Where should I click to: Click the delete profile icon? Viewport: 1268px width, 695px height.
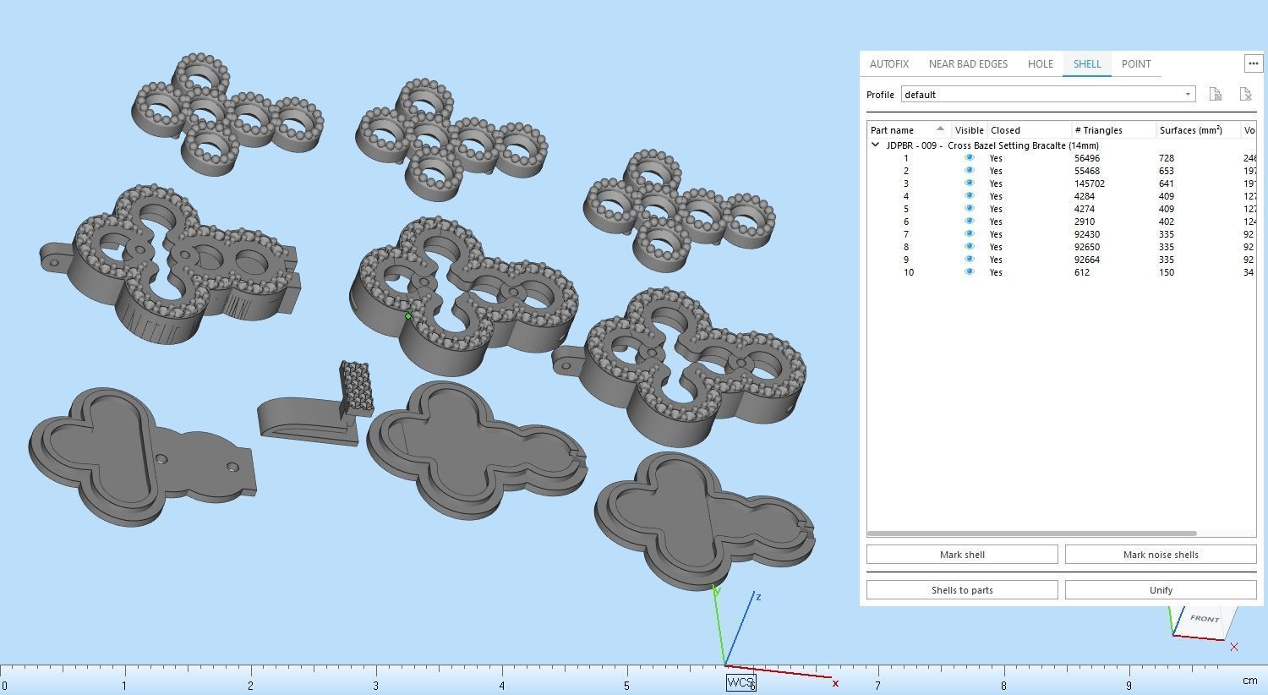1245,94
